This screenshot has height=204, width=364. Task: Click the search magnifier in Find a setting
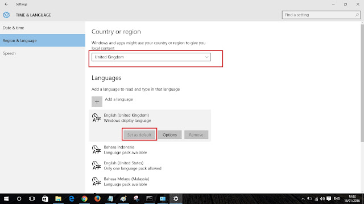[x=357, y=15]
